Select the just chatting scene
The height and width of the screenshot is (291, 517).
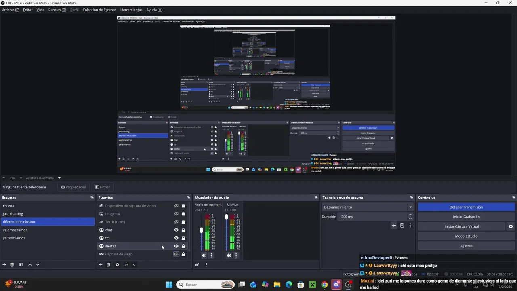pos(47,214)
